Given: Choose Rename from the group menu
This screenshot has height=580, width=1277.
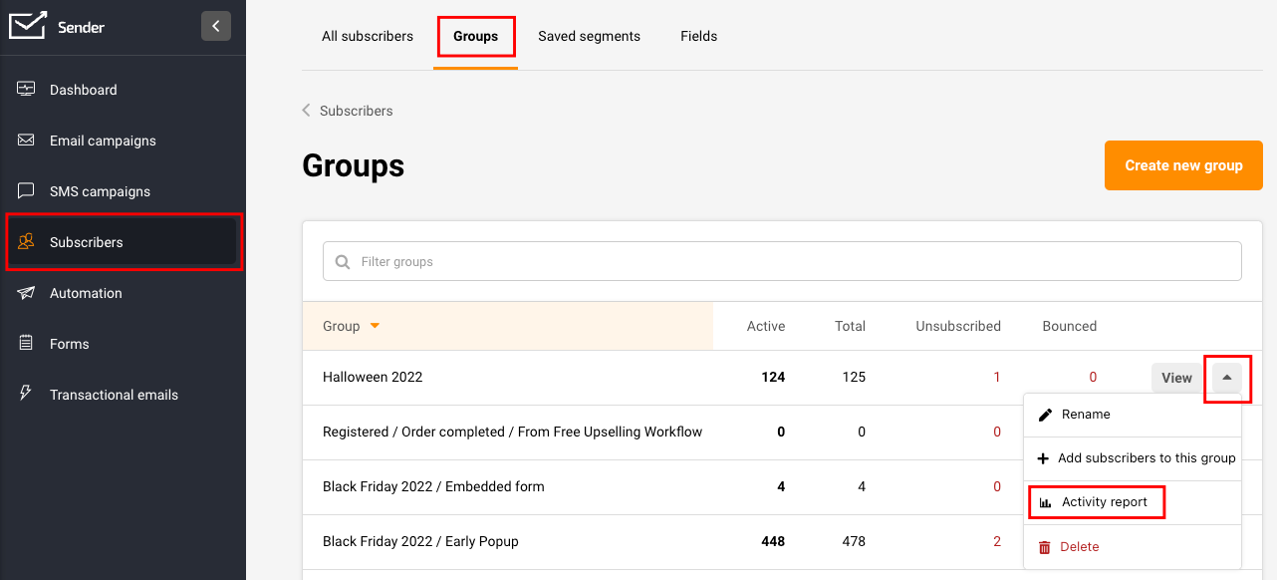Looking at the screenshot, I should 1086,415.
